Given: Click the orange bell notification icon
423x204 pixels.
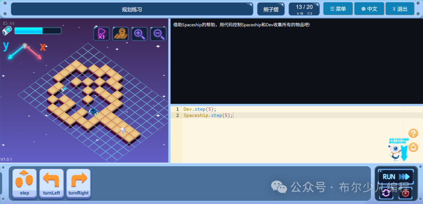Looking at the screenshot, I should (413, 147).
